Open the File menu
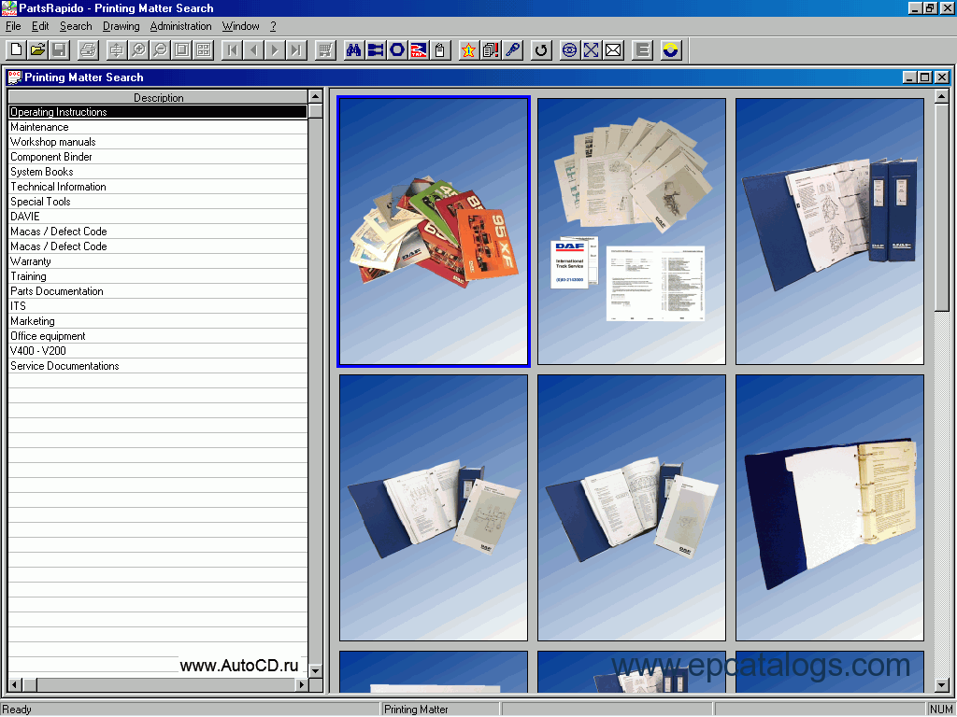Screen dimensions: 957x717 13,26
